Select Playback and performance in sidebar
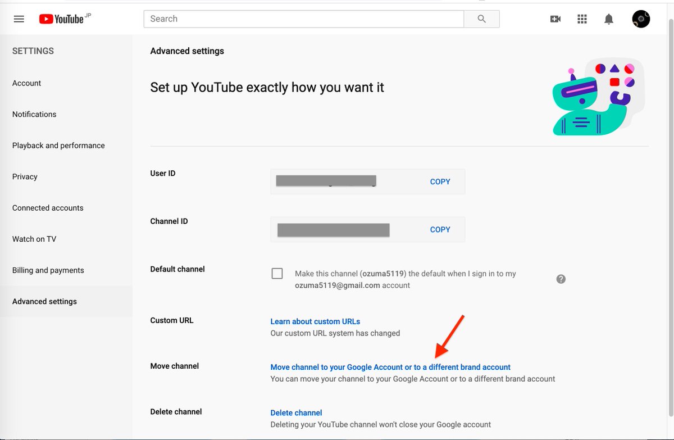Image resolution: width=674 pixels, height=440 pixels. point(58,146)
